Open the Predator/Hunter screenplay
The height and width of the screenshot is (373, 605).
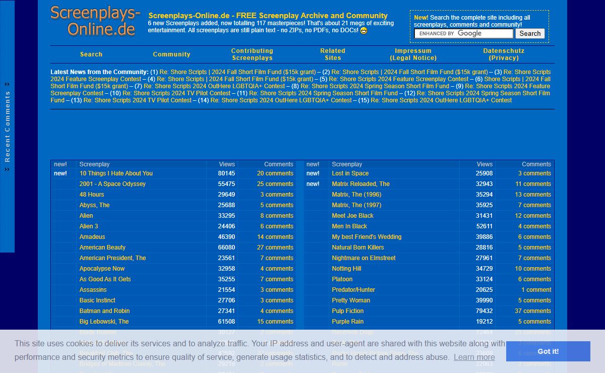(353, 290)
